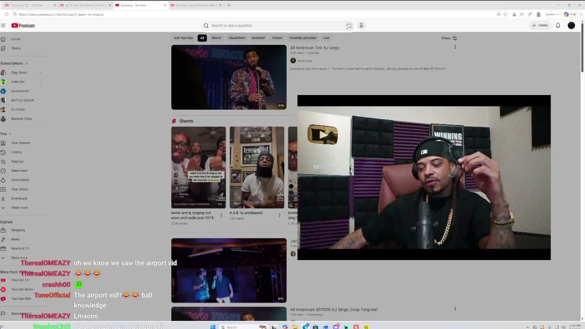Screen dimensions: 585x329
Task: Open Playlists in the sidebar
Action: coord(17,161)
